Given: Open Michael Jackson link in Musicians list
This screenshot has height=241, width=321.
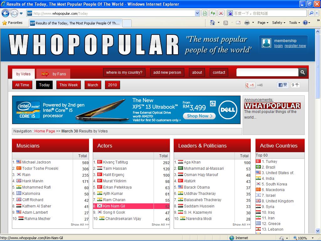Looking at the screenshot, I should (36, 162).
